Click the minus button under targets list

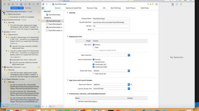pos(46,106)
